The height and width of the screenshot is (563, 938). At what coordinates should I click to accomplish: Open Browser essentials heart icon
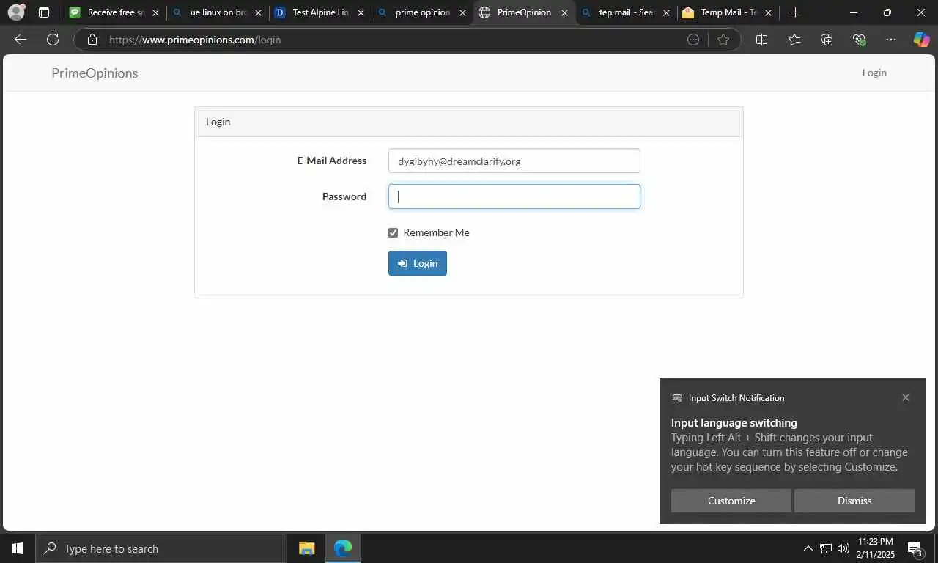coord(860,40)
